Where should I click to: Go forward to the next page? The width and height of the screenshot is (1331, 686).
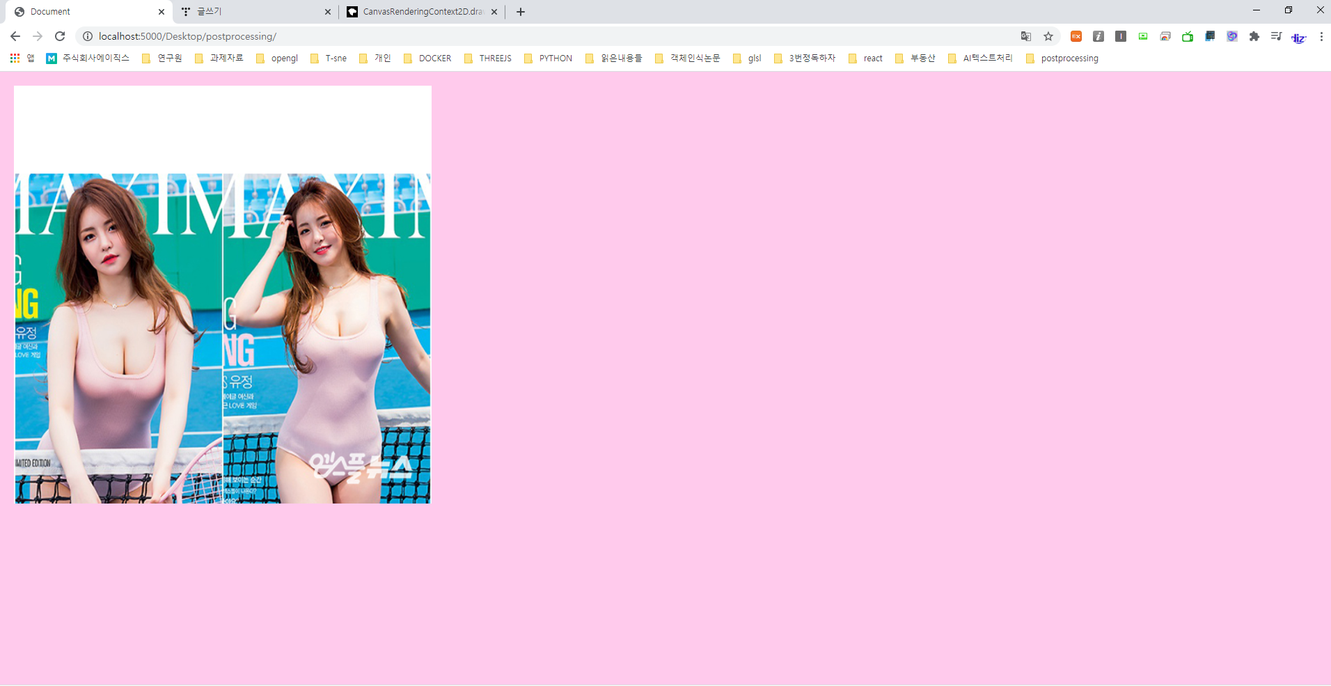pyautogui.click(x=38, y=36)
